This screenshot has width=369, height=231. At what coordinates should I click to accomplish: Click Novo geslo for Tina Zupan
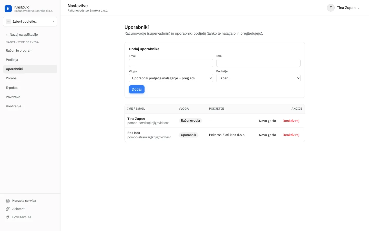(x=267, y=121)
